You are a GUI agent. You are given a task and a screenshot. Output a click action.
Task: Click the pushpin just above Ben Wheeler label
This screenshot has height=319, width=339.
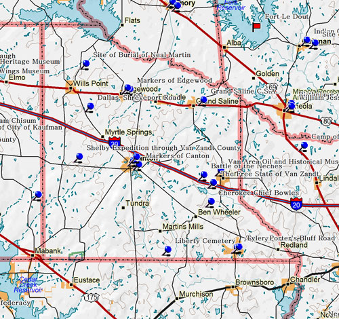(x=210, y=203)
